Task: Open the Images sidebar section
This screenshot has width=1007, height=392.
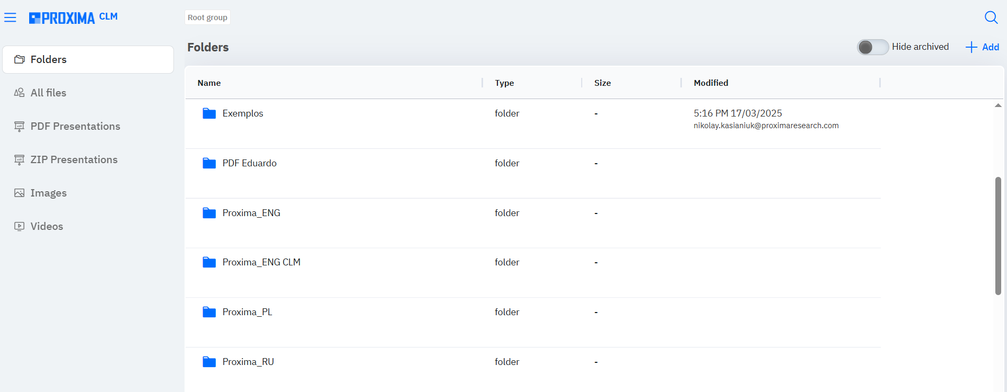Action: pos(48,193)
